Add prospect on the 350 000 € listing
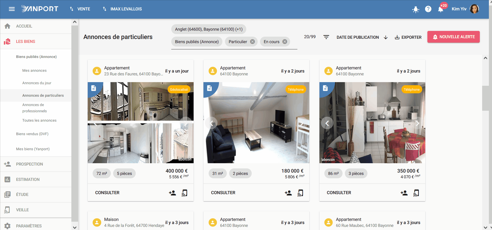This screenshot has height=230, width=492. point(404,193)
